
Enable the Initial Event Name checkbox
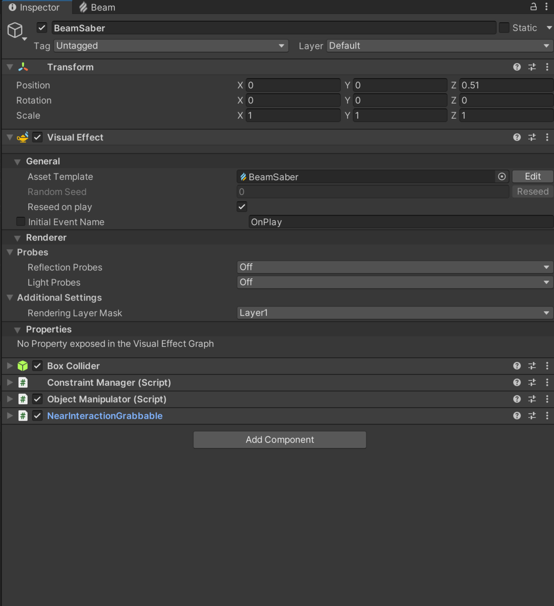pyautogui.click(x=21, y=222)
